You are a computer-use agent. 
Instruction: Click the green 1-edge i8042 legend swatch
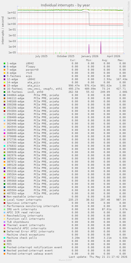tap(4, 63)
